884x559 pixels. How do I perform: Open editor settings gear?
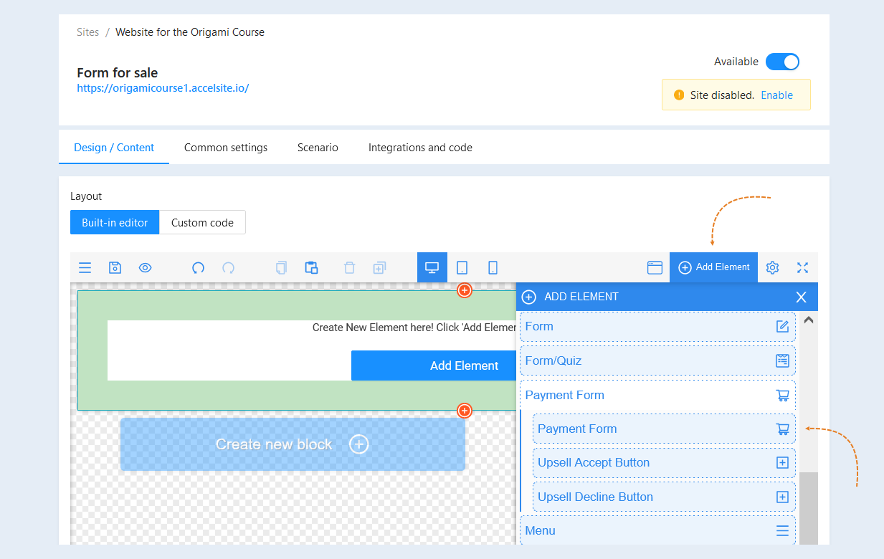point(772,267)
